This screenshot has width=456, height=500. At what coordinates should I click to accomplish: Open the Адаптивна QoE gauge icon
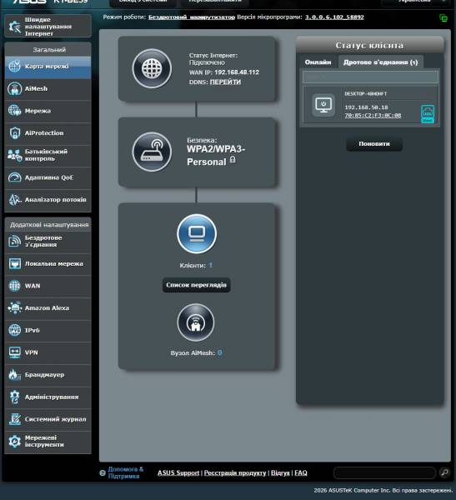(x=15, y=177)
